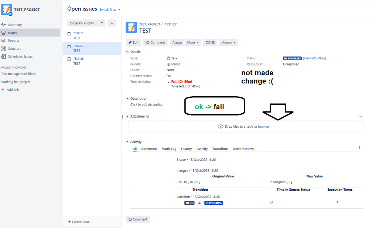This screenshot has width=369, height=228.
Task: Click the Assign button
Action: tap(177, 42)
